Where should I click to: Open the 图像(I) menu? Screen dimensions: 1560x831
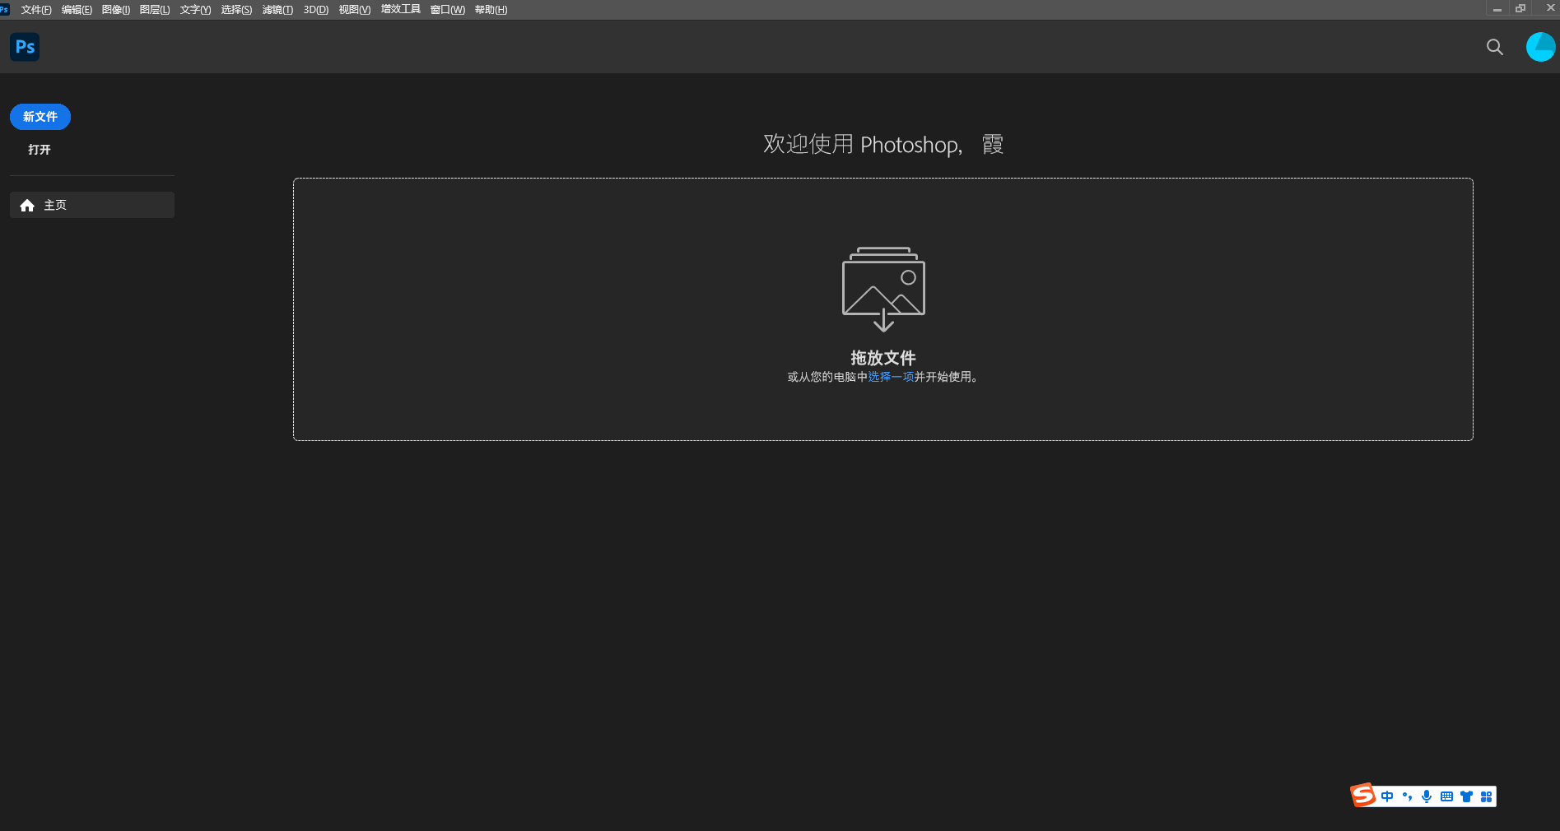coord(116,10)
